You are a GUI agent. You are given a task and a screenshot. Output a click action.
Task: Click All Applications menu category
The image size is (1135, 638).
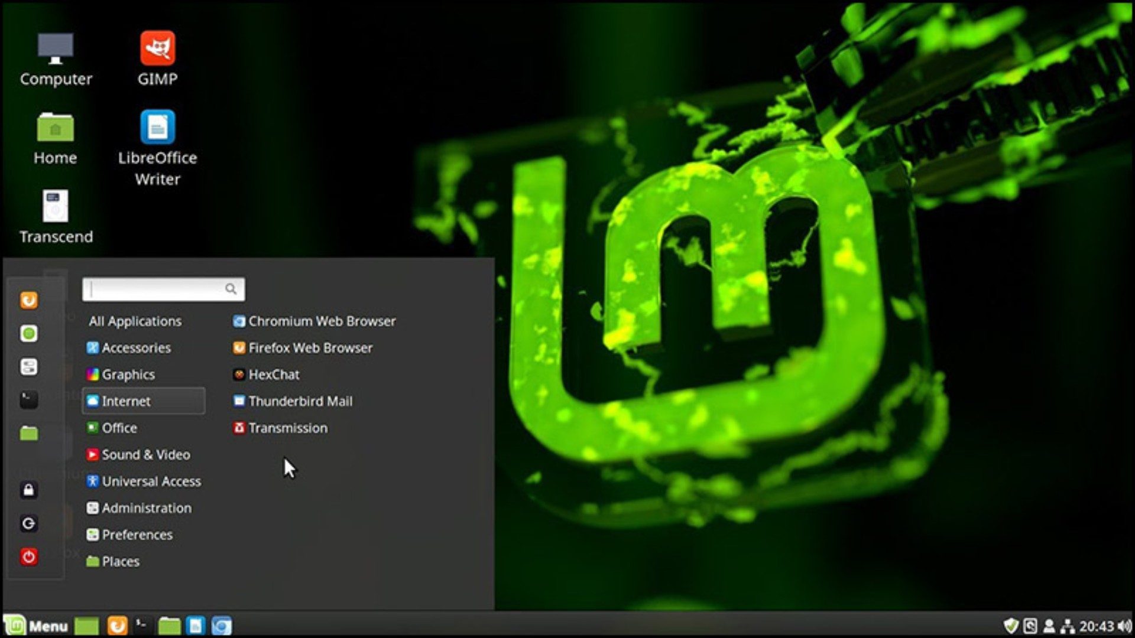pyautogui.click(x=135, y=321)
